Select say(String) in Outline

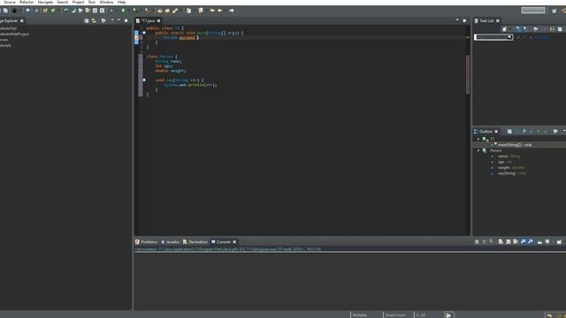pyautogui.click(x=512, y=173)
